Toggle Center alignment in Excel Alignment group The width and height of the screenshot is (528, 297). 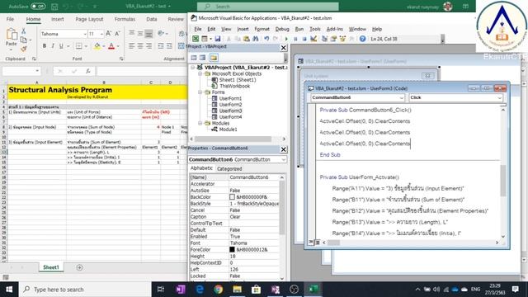[x=140, y=46]
